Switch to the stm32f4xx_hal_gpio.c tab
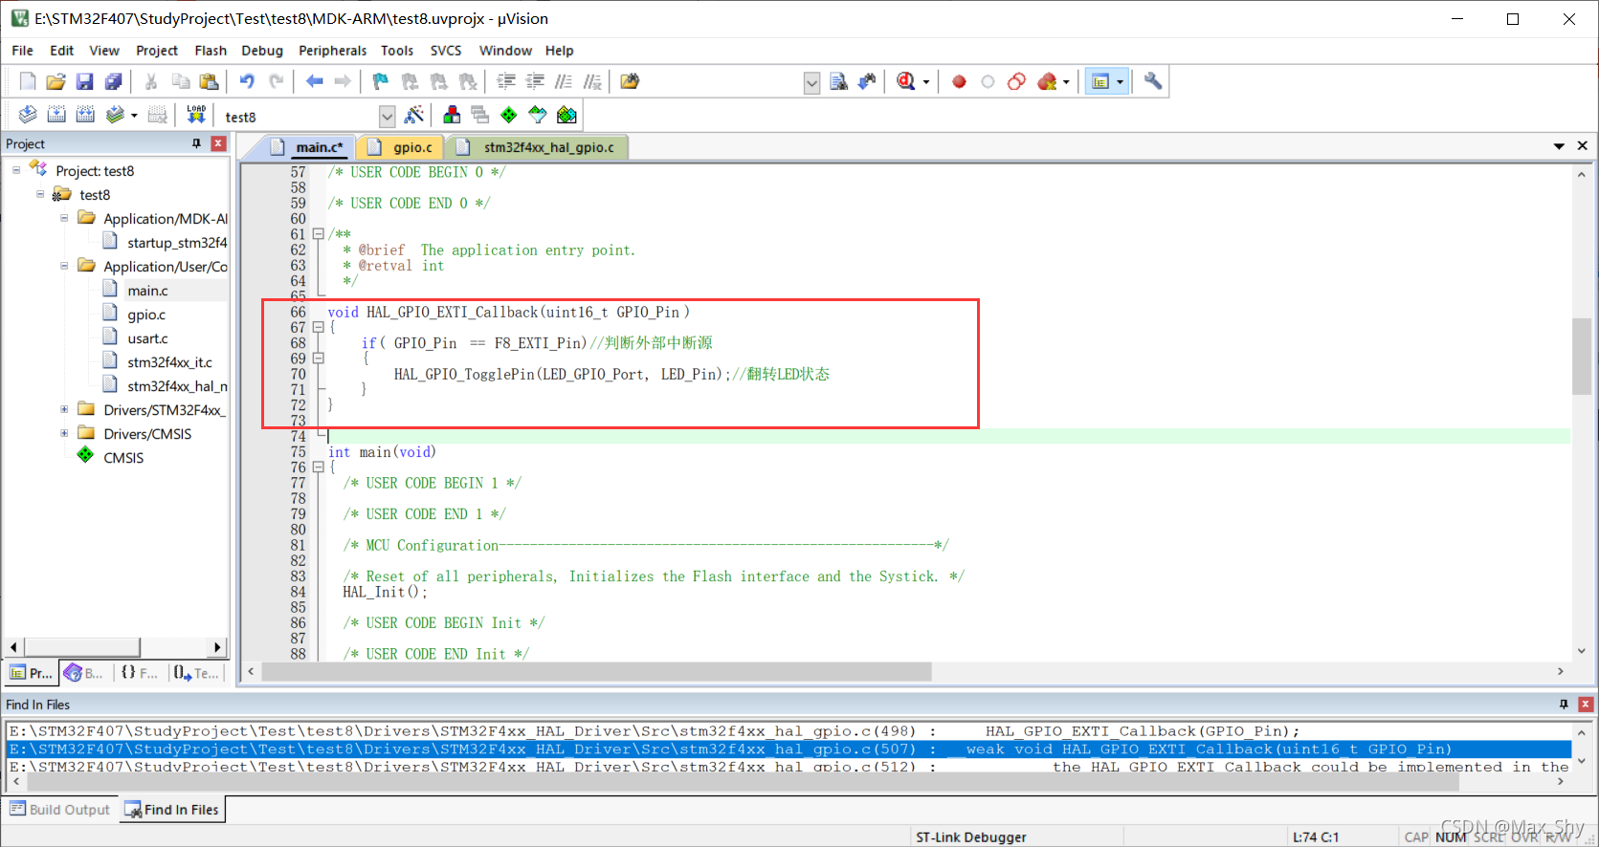The height and width of the screenshot is (847, 1599). point(540,147)
